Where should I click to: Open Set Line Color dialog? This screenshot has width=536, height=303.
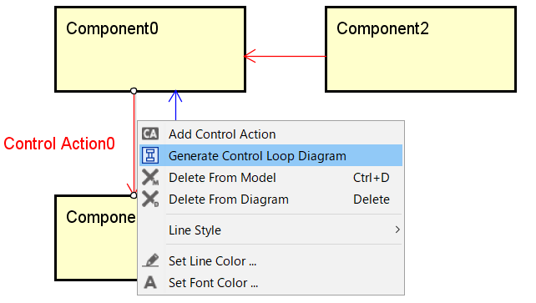[271, 261]
